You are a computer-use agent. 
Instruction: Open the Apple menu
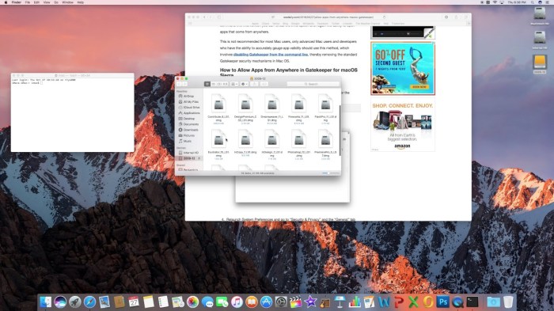tap(6, 2)
